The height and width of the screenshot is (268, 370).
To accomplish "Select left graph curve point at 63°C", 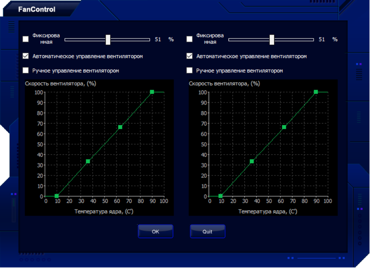I will point(120,127).
